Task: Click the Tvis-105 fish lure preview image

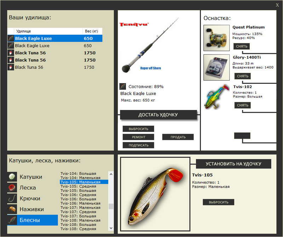Action: pos(155,194)
